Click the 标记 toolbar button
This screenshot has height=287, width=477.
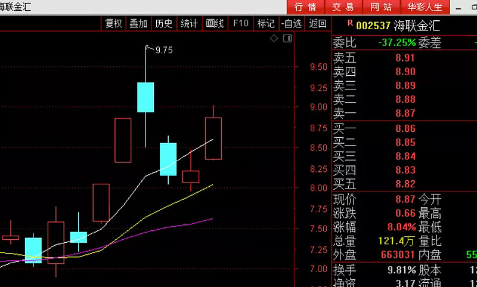(266, 23)
